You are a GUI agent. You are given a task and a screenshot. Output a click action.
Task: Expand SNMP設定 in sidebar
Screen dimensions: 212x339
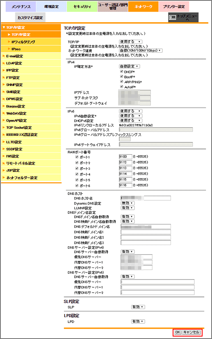tap(31, 85)
